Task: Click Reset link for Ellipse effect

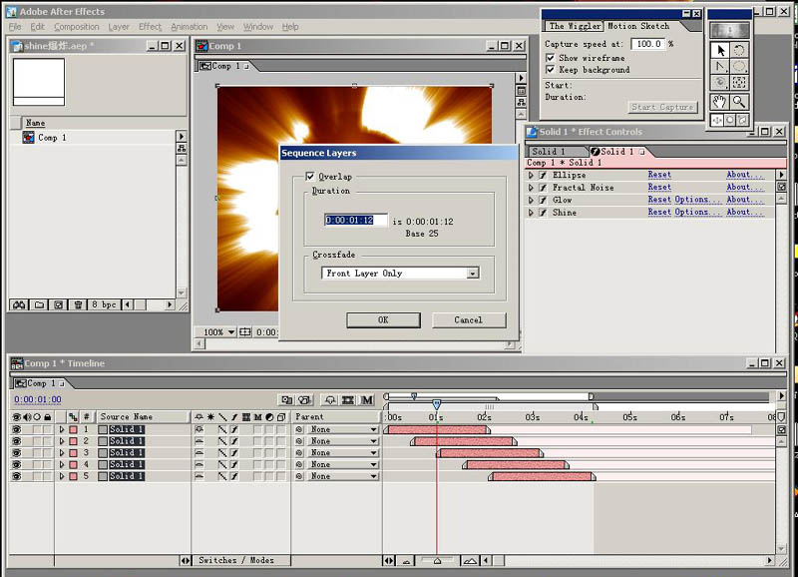Action: click(x=659, y=175)
